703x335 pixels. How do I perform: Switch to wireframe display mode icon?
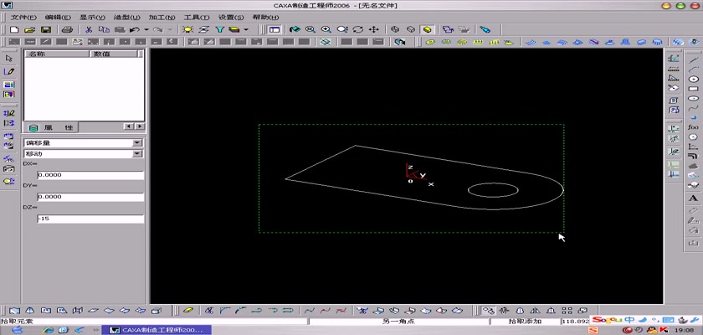(x=395, y=29)
